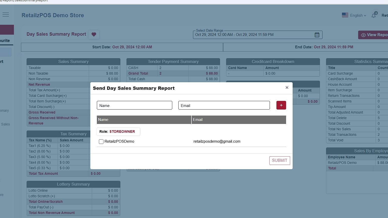Click the View Report button

[x=374, y=35]
